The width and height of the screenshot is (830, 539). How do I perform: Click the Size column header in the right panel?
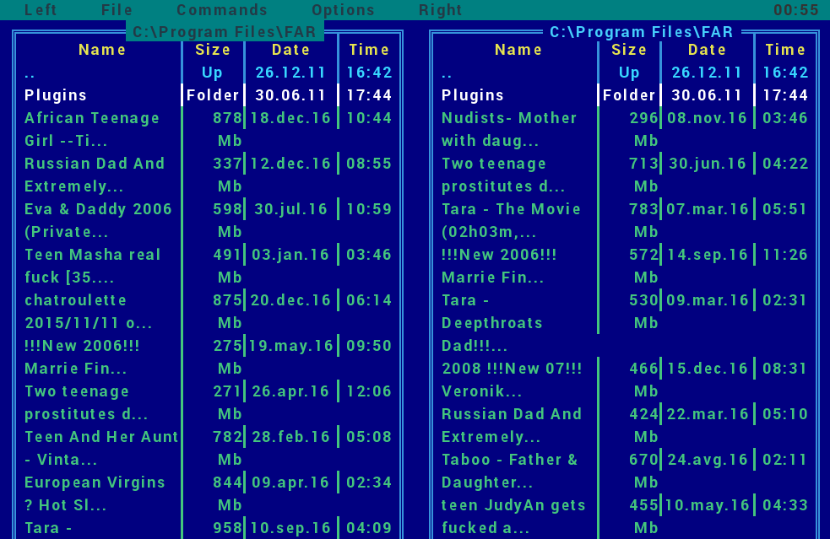(x=629, y=50)
